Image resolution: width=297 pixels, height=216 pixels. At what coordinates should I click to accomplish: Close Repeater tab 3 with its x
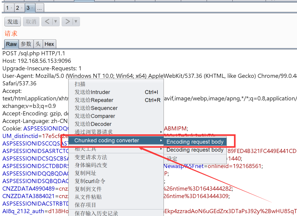coord(32,8)
